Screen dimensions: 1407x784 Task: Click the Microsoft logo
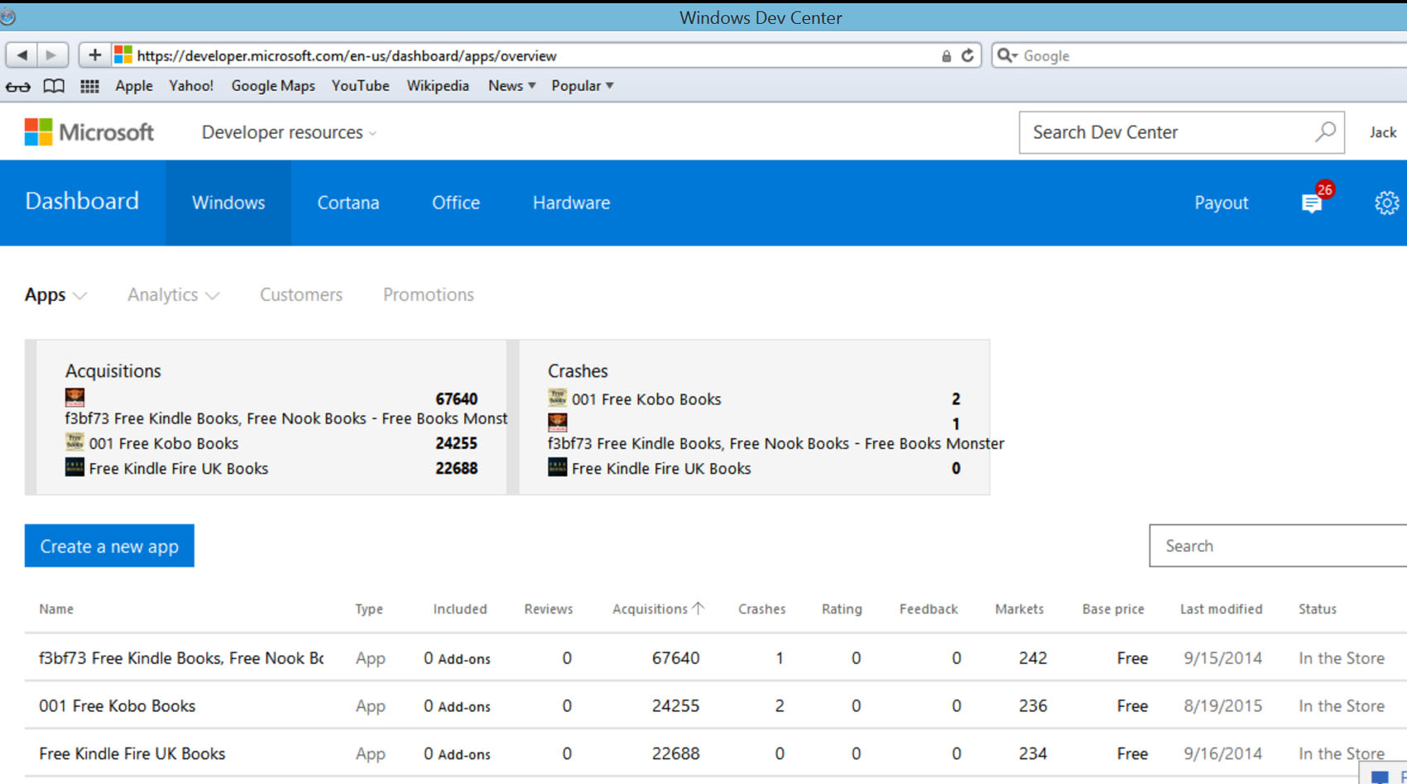pyautogui.click(x=89, y=132)
